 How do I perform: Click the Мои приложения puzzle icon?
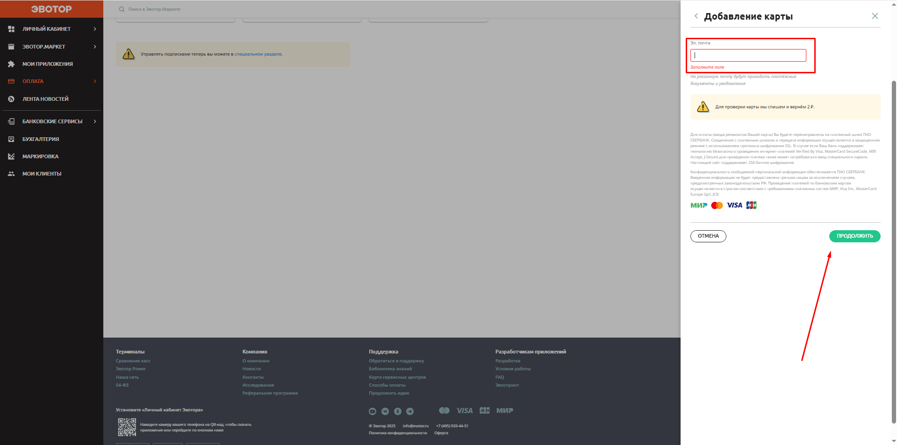click(11, 64)
